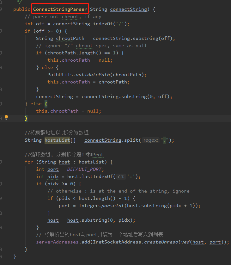Image resolution: width=231 pixels, height=265 pixels.
Task: Click the comment '// parse out chroot, if any'
Action: (x=63, y=16)
